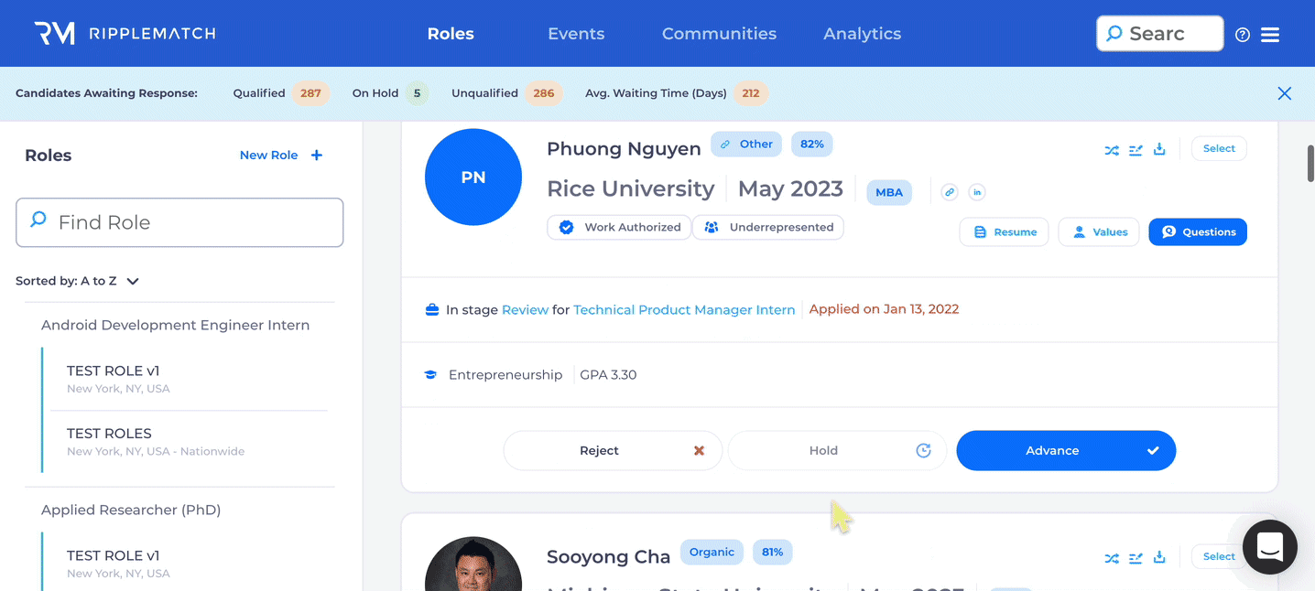Screen dimensions: 1315x591
Task: Open Phuong Nguyen's LinkedIn profile icon
Action: click(x=976, y=192)
